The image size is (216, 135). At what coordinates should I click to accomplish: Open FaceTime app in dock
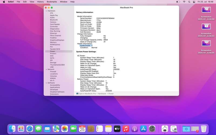73,129
